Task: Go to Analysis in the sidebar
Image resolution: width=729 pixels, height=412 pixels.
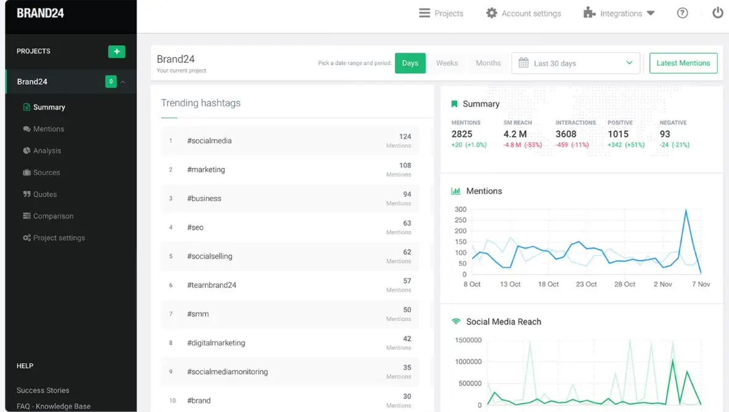Action: 47,151
